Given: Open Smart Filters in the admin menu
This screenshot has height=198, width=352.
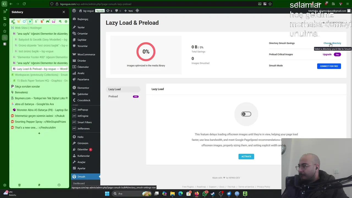Looking at the screenshot, I should (x=85, y=122).
